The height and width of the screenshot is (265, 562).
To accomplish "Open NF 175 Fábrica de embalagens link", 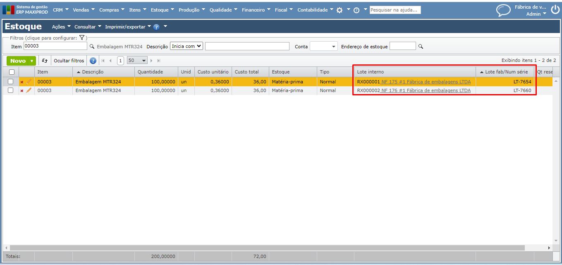I will click(x=426, y=82).
